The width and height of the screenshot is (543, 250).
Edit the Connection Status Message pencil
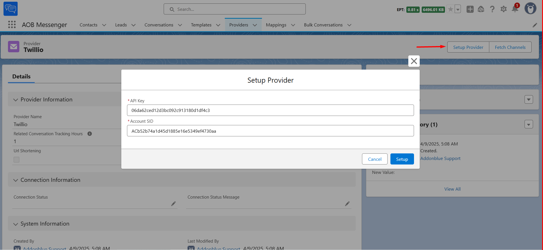click(347, 204)
